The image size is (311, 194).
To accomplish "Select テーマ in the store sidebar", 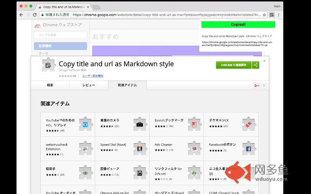I will click(x=43, y=54).
